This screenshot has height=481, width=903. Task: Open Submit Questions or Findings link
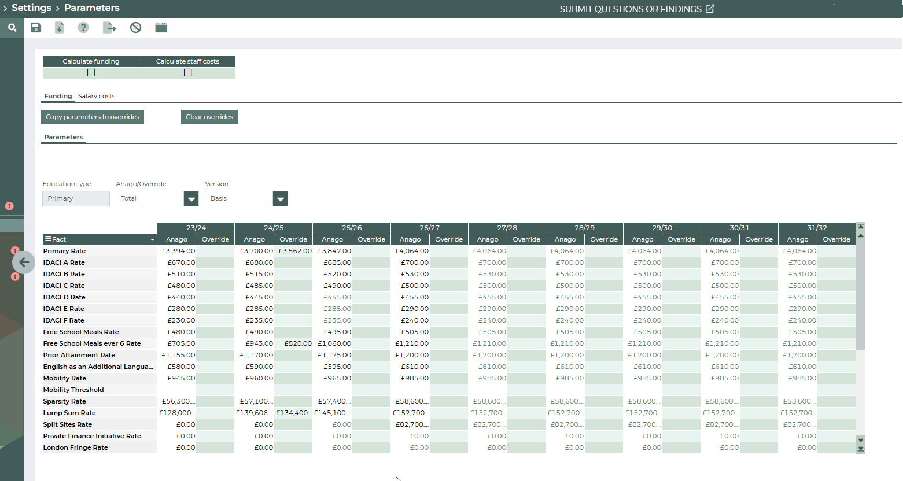tap(637, 9)
